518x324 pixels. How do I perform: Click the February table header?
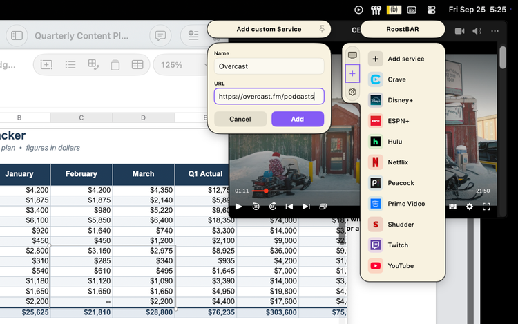click(81, 174)
